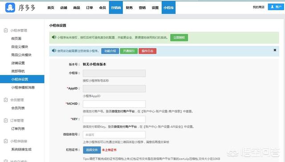Open 商品公共模块 in the sidebar

[x=21, y=55]
